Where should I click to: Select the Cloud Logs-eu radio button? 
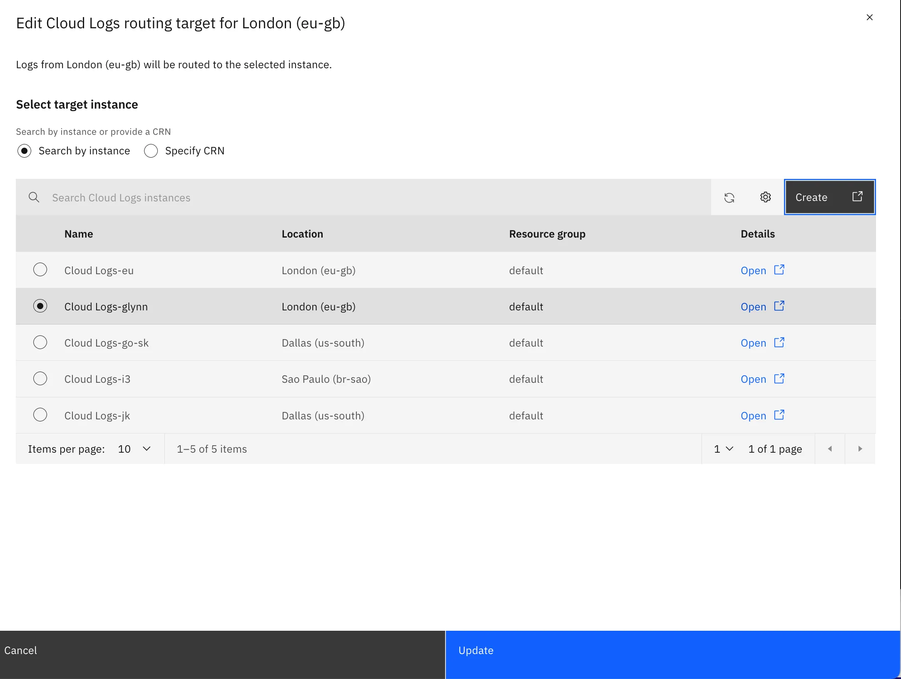tap(40, 270)
